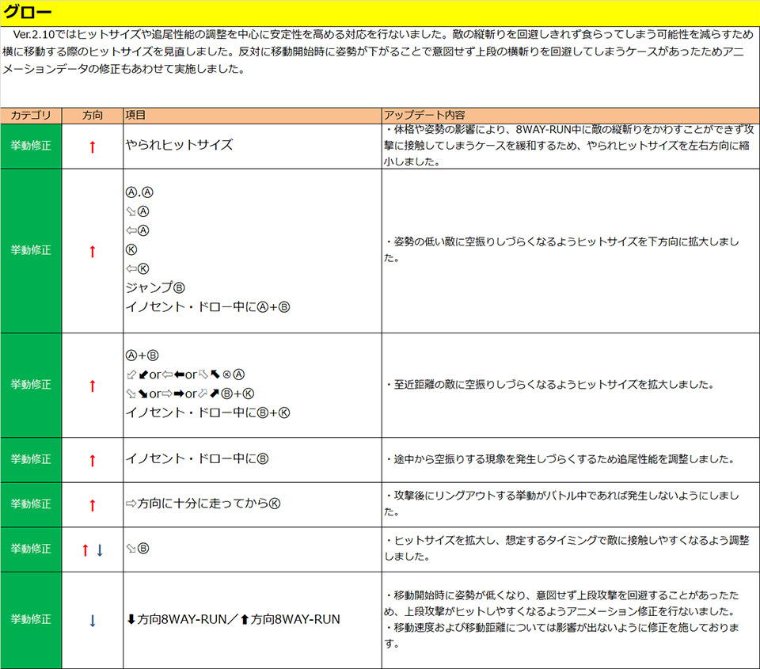Click the グロー title in yellow bar
Screen dimensions: 760x669
28,13
